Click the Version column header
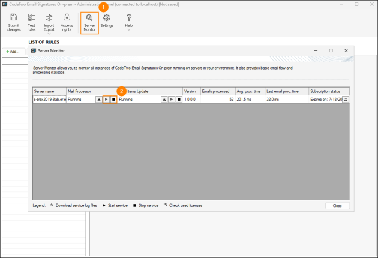Image resolution: width=378 pixels, height=258 pixels. tap(191, 91)
